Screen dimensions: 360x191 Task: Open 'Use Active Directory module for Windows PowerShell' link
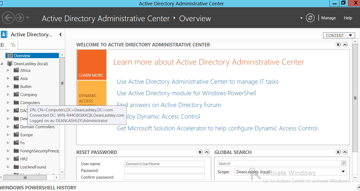[x=186, y=93]
